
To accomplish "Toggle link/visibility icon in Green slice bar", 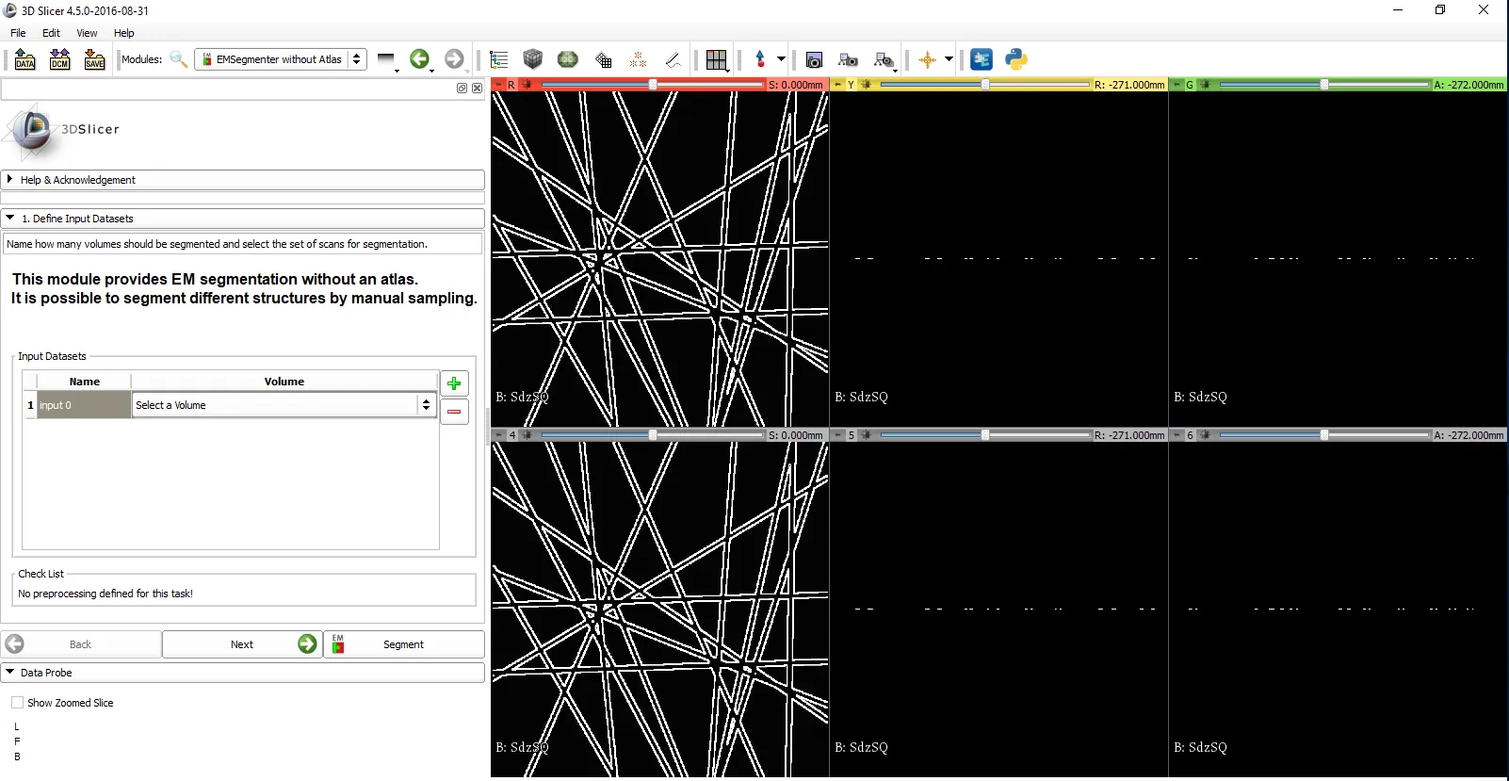I will [1205, 85].
